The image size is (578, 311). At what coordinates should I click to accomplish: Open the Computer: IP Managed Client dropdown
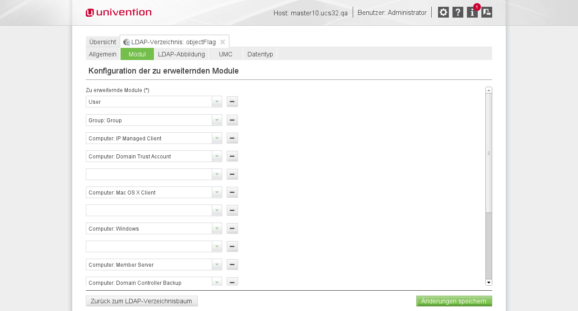coord(217,138)
